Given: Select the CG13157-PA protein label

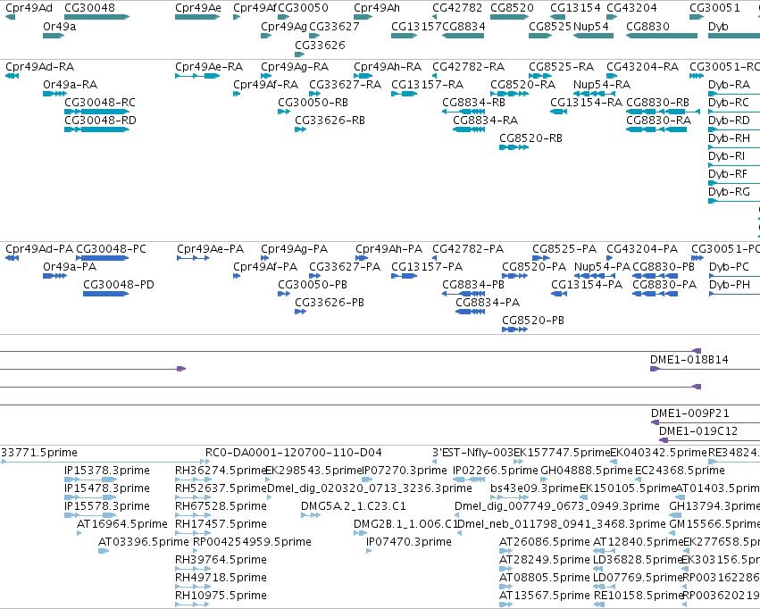Looking at the screenshot, I should click(427, 266).
